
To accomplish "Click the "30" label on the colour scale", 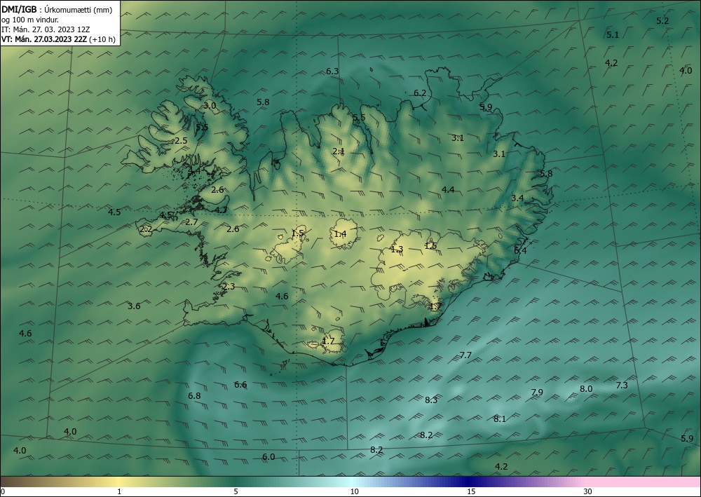I will click(x=588, y=492).
